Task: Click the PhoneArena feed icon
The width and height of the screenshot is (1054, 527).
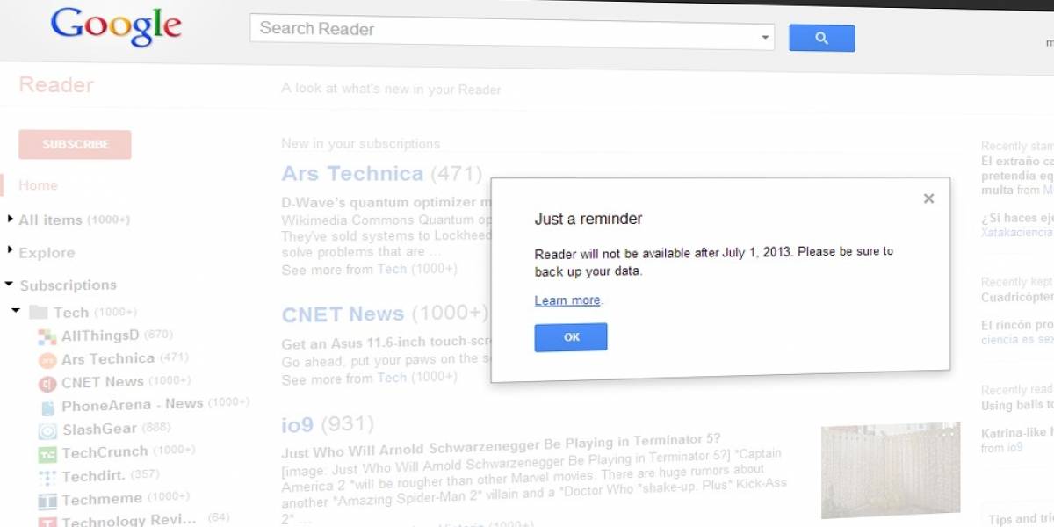Action: pyautogui.click(x=47, y=408)
